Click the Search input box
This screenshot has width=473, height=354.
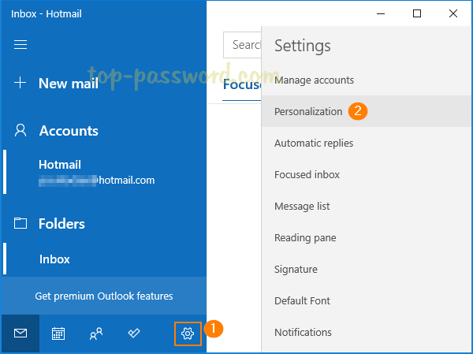[x=243, y=45]
